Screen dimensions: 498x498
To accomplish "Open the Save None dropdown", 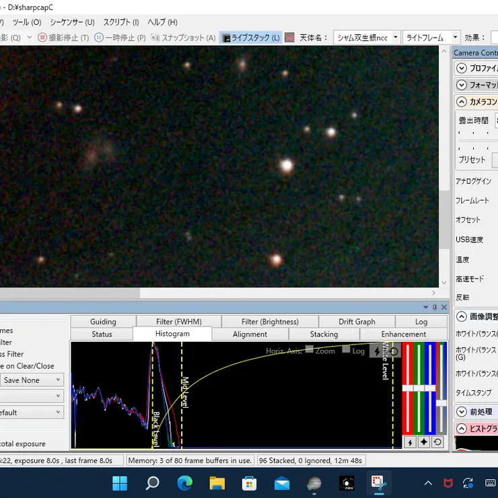I will tap(32, 380).
